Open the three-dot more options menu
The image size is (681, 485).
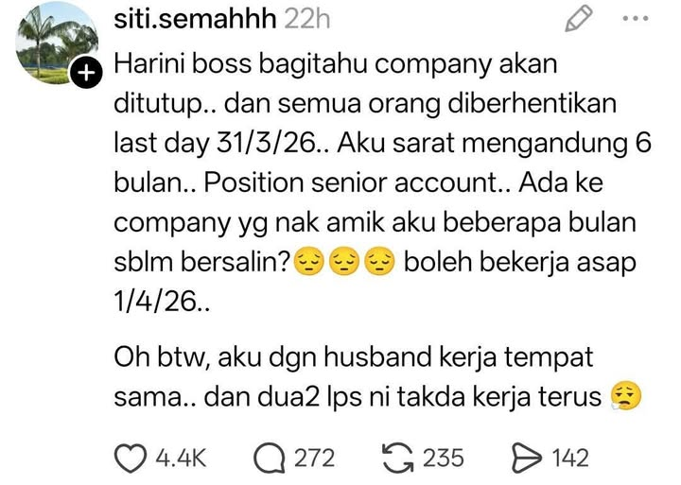(636, 19)
